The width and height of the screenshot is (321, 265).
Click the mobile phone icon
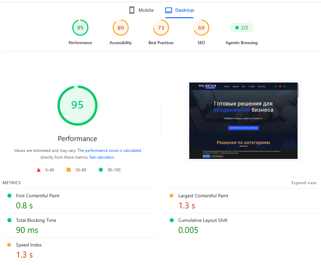(x=132, y=10)
